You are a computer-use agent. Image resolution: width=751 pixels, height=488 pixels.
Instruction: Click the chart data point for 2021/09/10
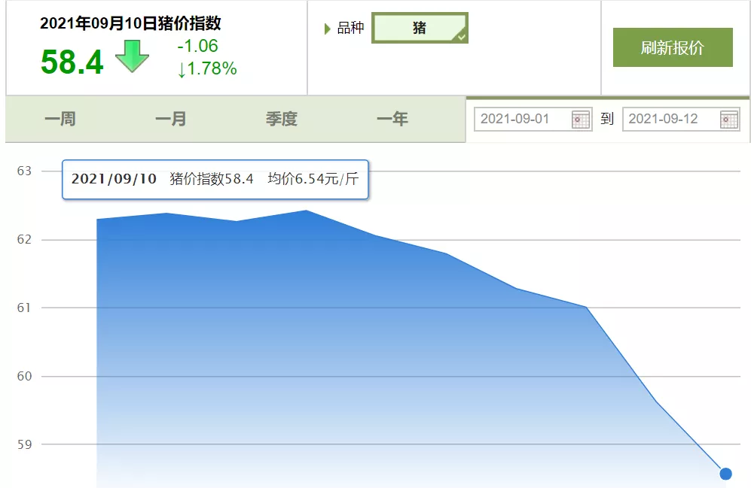point(725,474)
